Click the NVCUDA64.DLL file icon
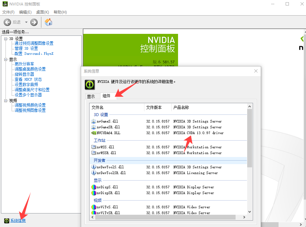Screen dimensions: 306x227 (x=94, y=133)
